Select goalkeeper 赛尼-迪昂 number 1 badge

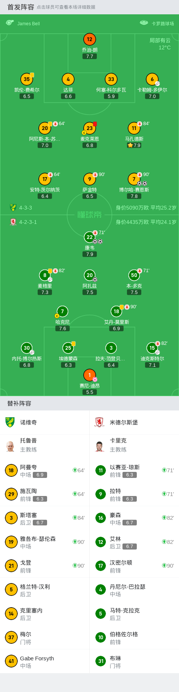(90, 375)
